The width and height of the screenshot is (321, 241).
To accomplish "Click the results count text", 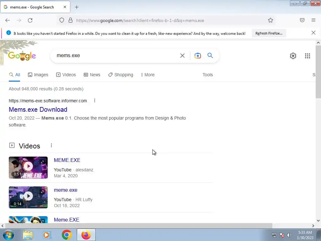I will (46, 89).
